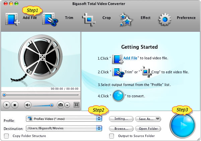Screen dimensions: 201x141
Task: Click the Add File link in Getting Started
Action: click(130, 58)
